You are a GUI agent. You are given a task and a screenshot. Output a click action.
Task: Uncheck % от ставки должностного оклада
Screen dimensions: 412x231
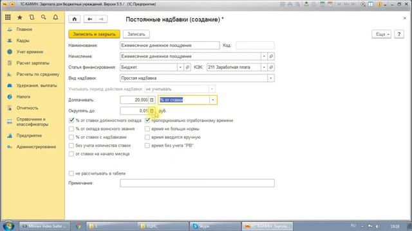[71, 121]
